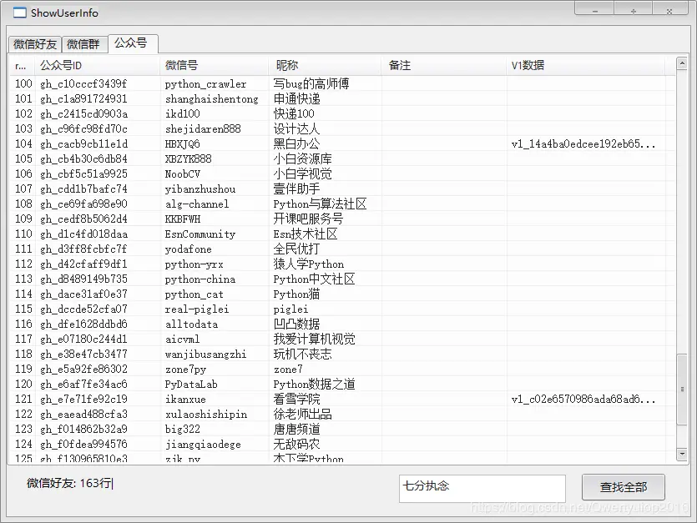Sort by the 微信号 column header

[214, 65]
